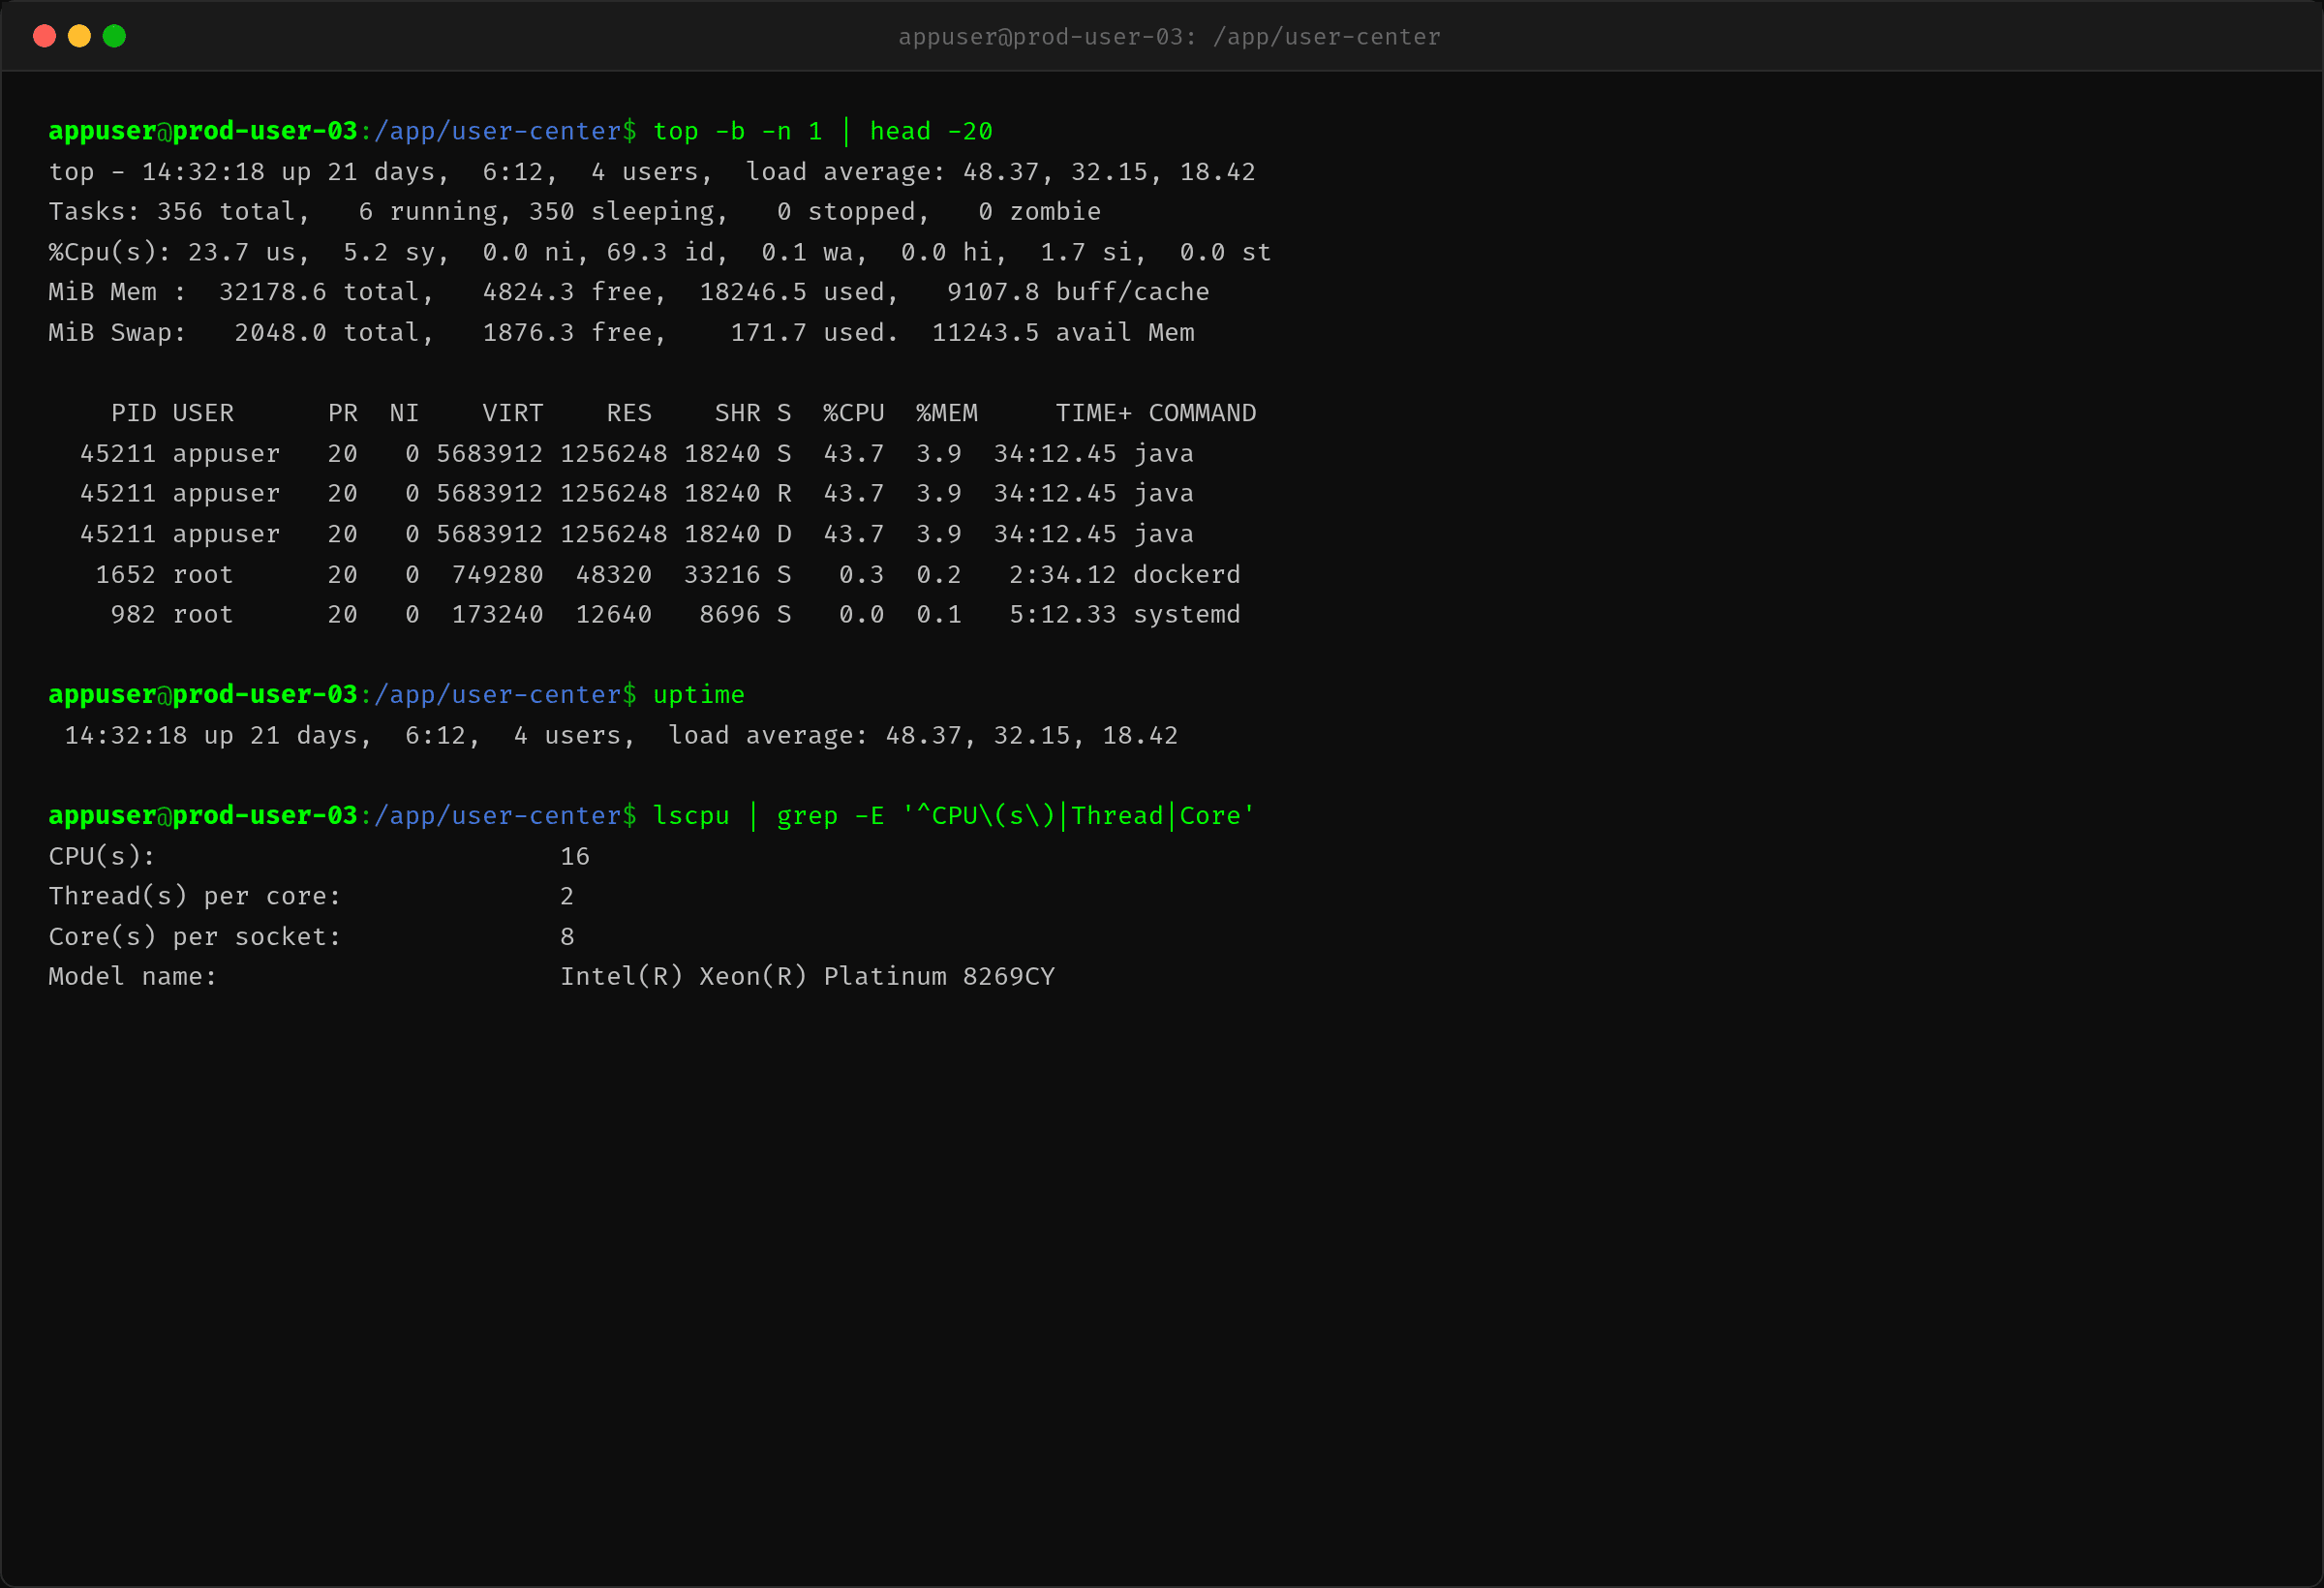Click the window title 'appuser@prod-user-03: /app/user-center'
2324x1588 pixels.
(1169, 37)
